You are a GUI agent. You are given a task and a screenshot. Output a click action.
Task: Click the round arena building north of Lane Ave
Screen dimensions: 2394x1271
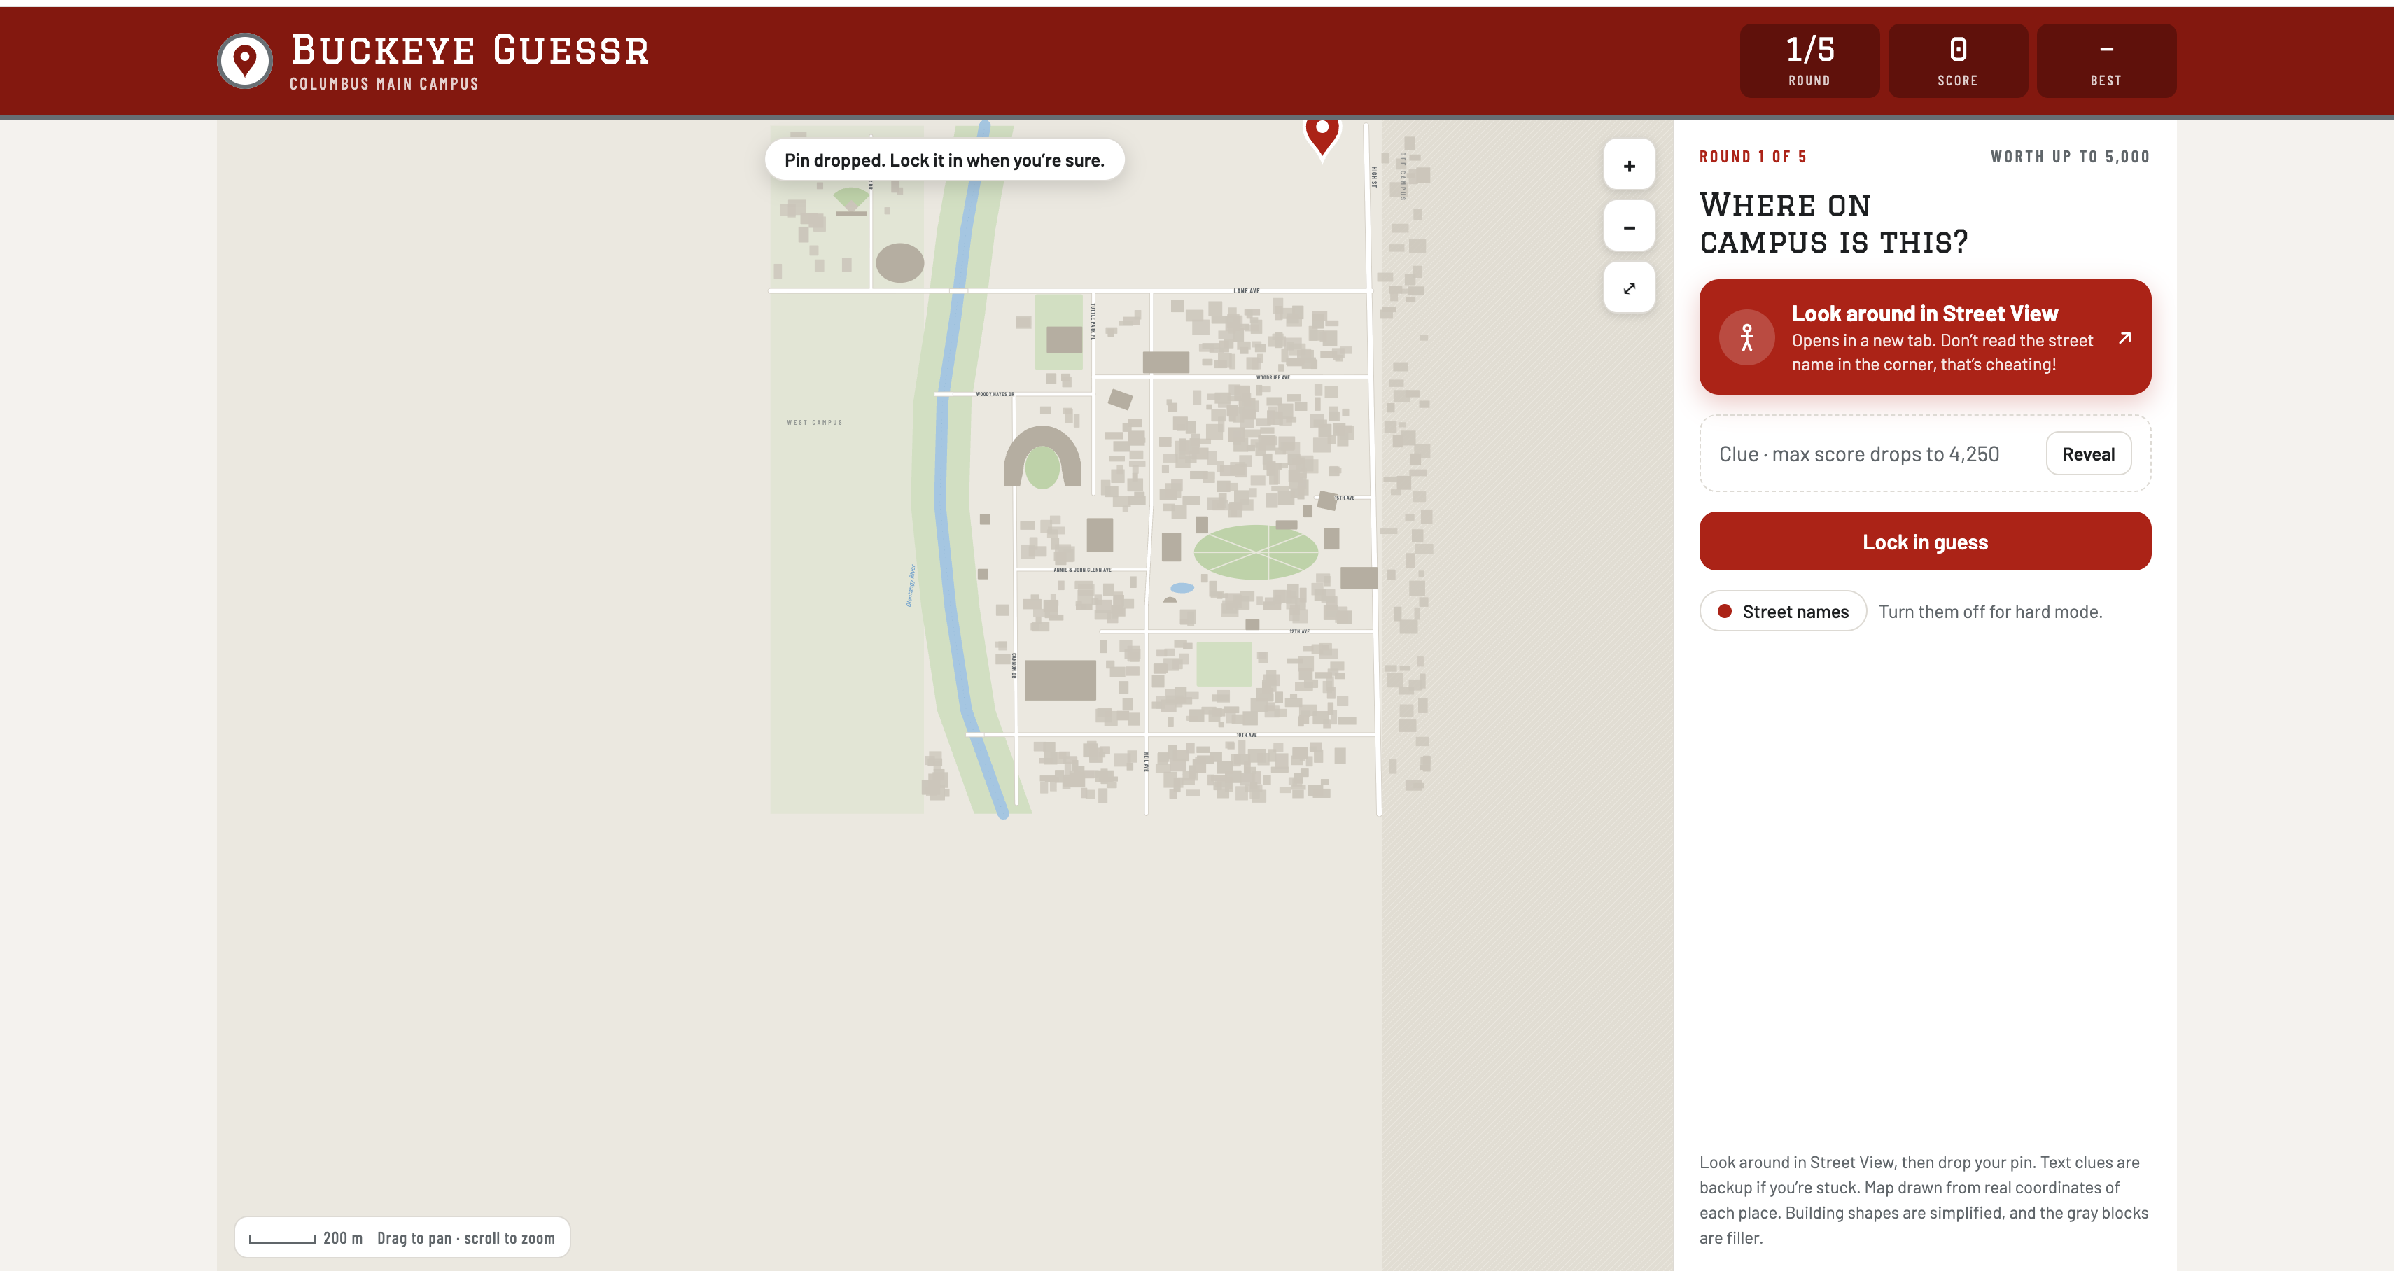[x=899, y=263]
